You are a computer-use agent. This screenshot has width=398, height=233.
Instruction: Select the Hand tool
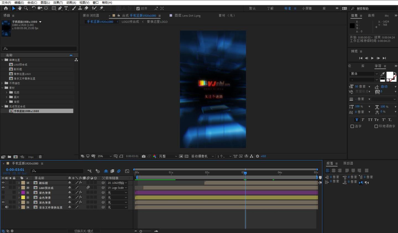(20, 8)
